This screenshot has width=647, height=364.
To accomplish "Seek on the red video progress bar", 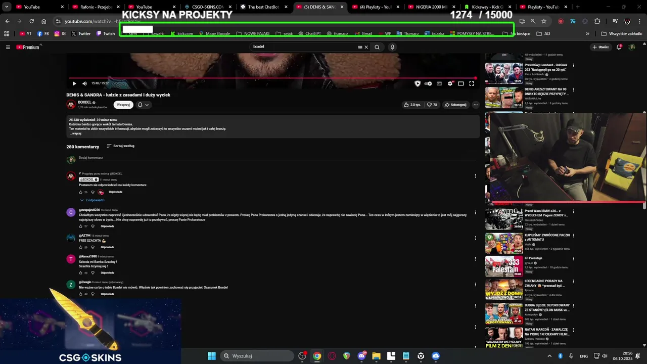I will point(273,78).
